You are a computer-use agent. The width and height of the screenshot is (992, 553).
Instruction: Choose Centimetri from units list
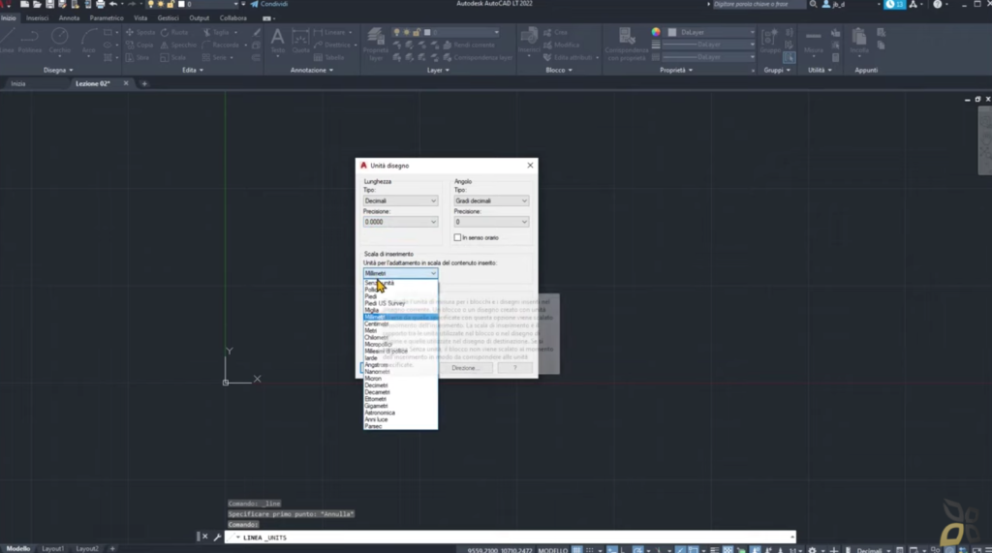(x=400, y=323)
